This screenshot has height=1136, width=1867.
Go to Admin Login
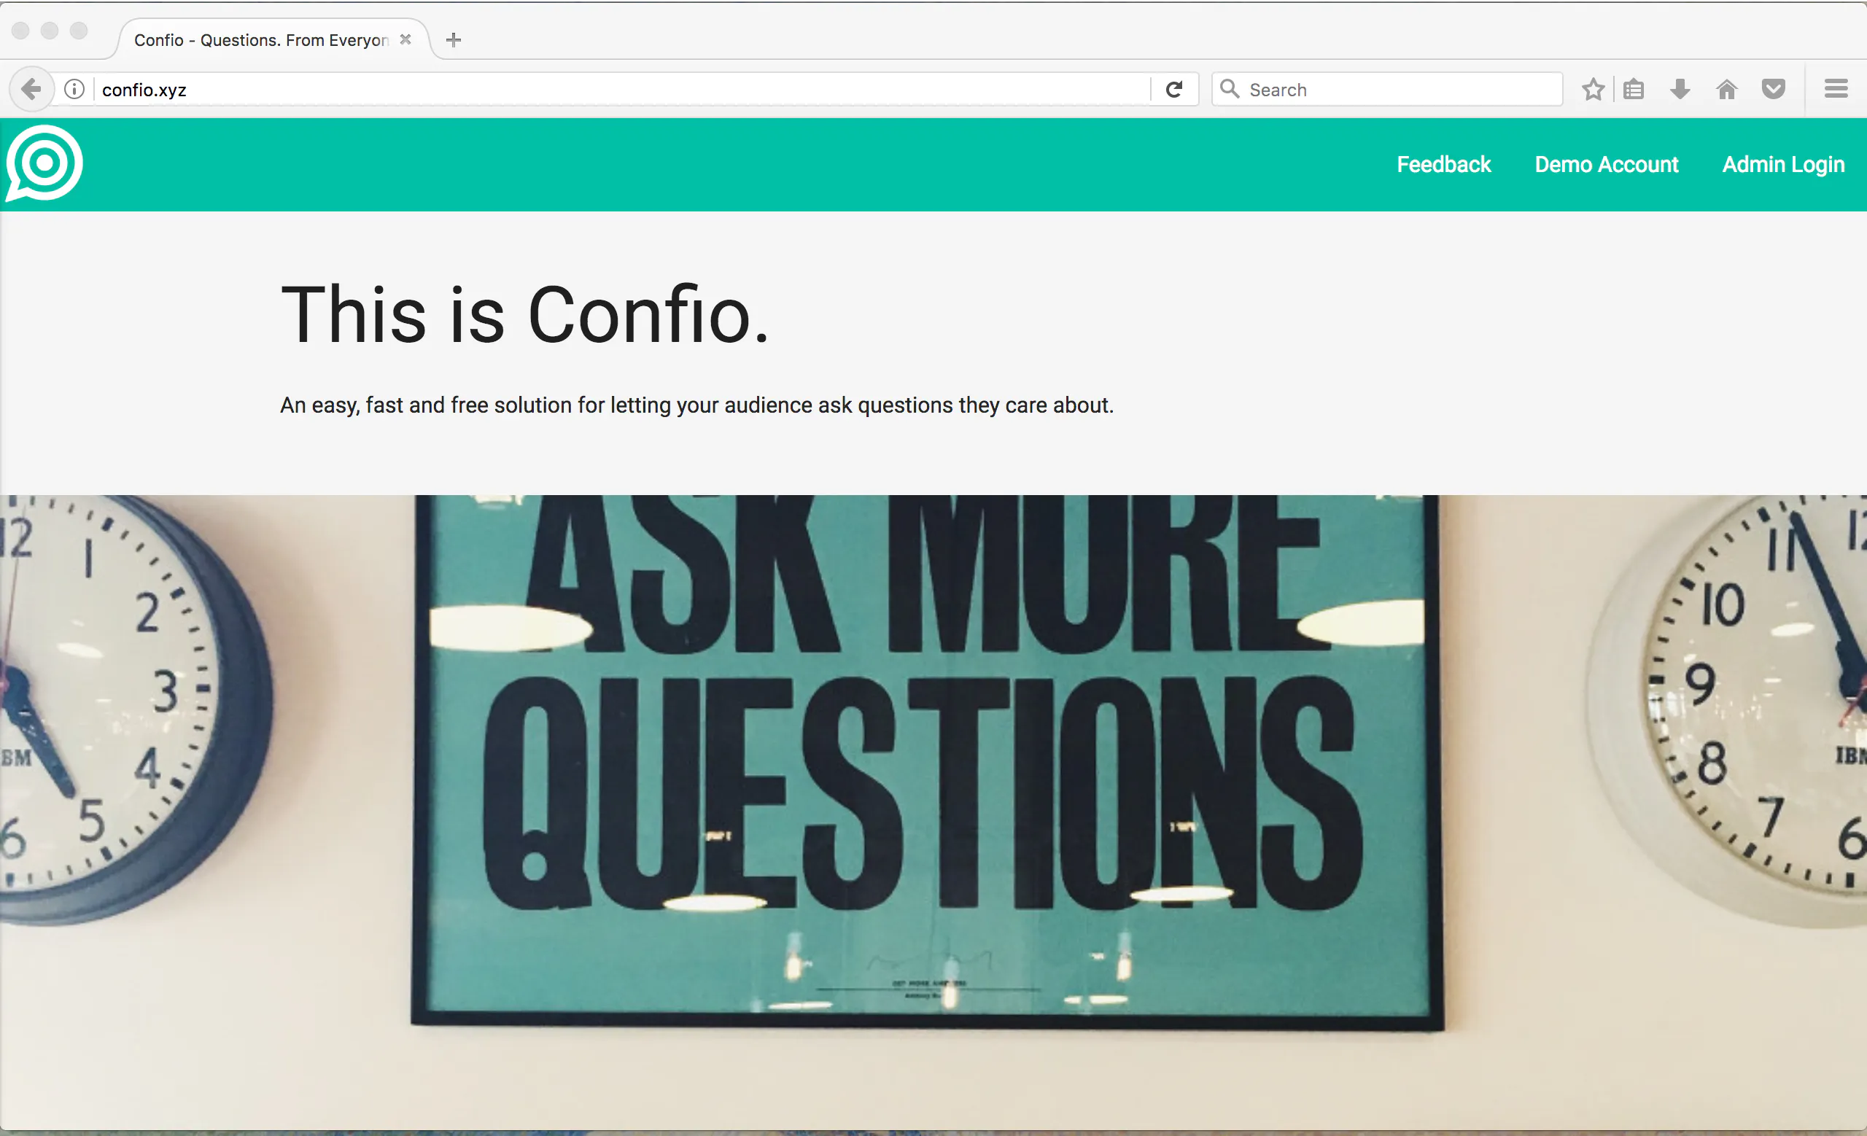click(1783, 164)
